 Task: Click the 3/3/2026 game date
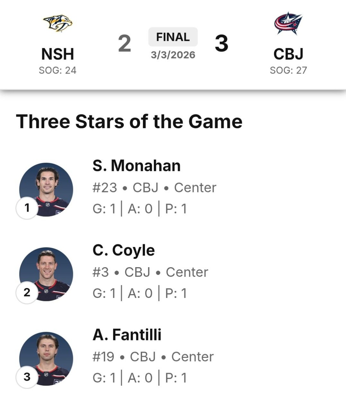pos(173,55)
